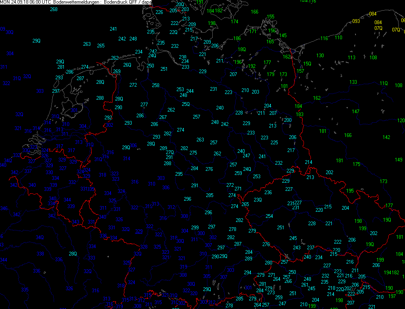Click the Bodenwettermeldungen title text

[x=77, y=2]
